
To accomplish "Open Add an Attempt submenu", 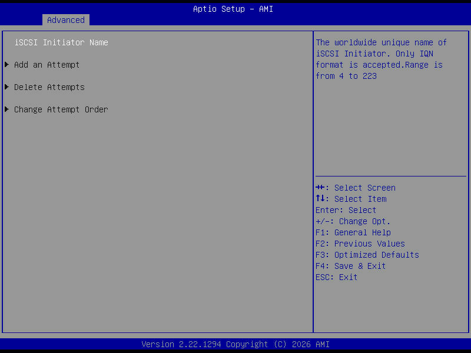I will (47, 65).
